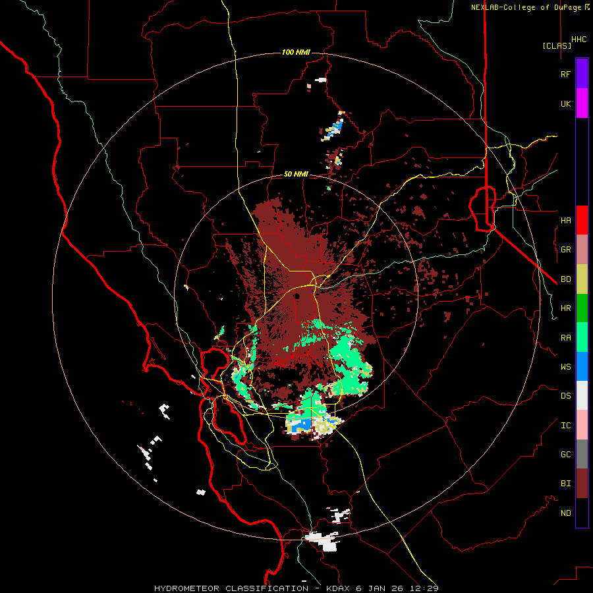Click the ND legend label
Image resolution: width=593 pixels, height=593 pixels.
click(x=565, y=513)
